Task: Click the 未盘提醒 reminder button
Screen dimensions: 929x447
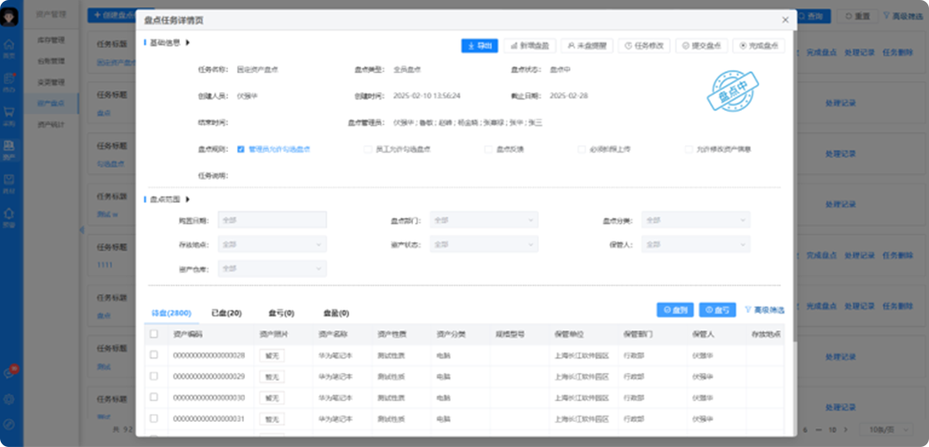Action: click(x=587, y=46)
